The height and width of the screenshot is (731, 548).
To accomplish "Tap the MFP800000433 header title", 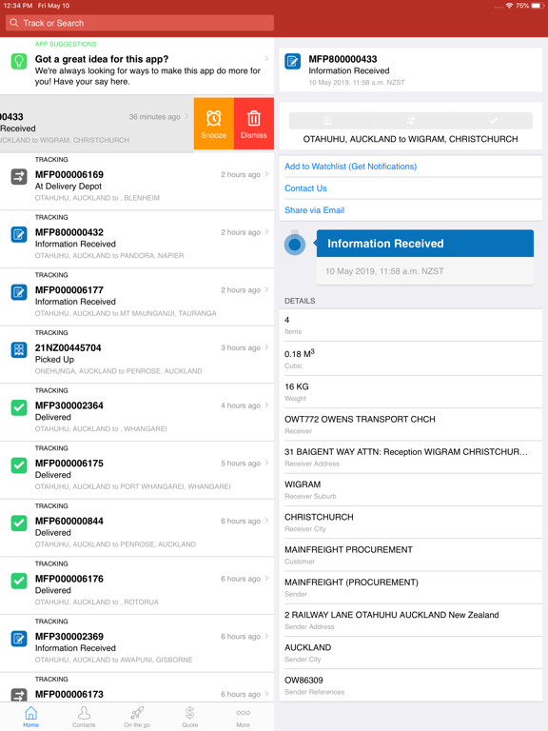I will (342, 59).
